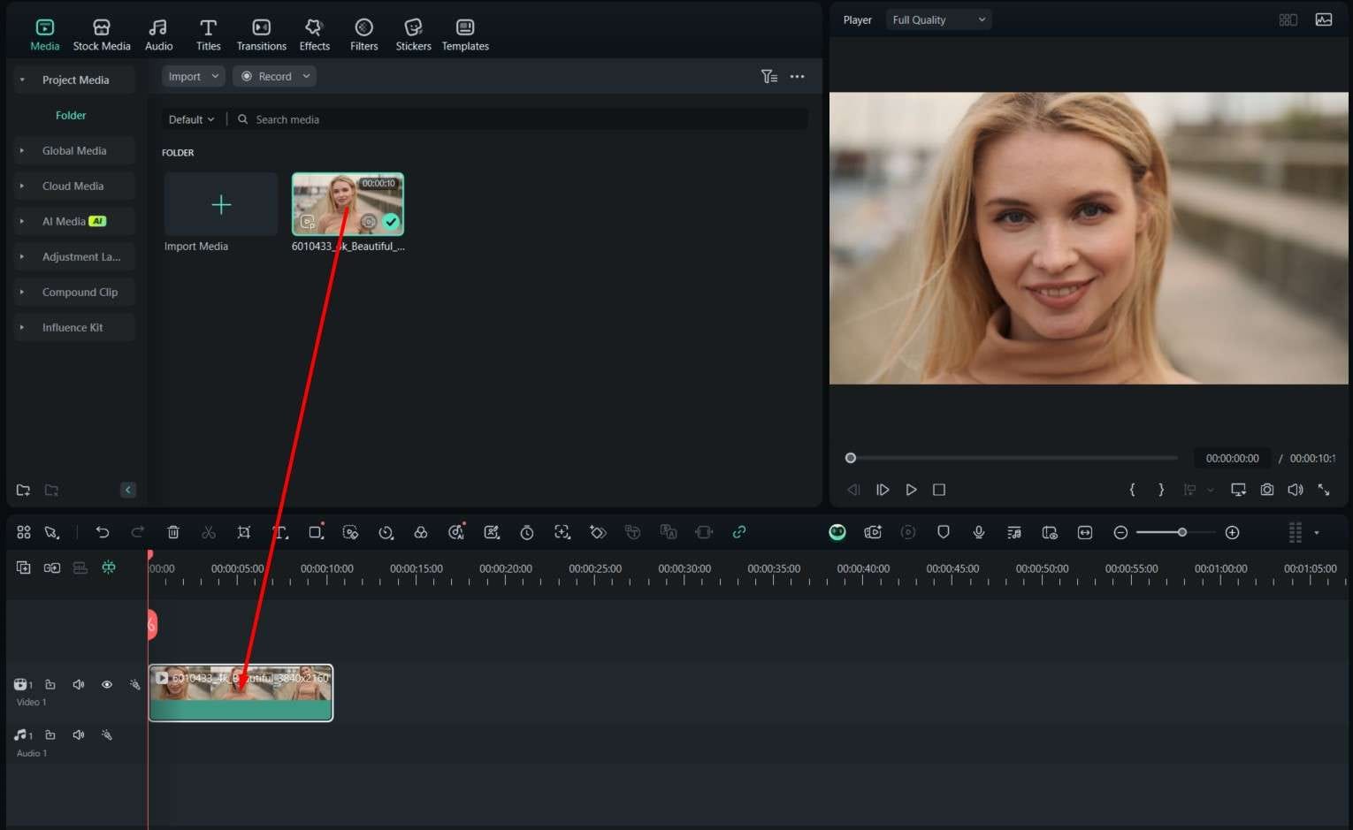Select the 6010433 clip thumbnail in media bin
This screenshot has width=1353, height=830.
tap(348, 204)
